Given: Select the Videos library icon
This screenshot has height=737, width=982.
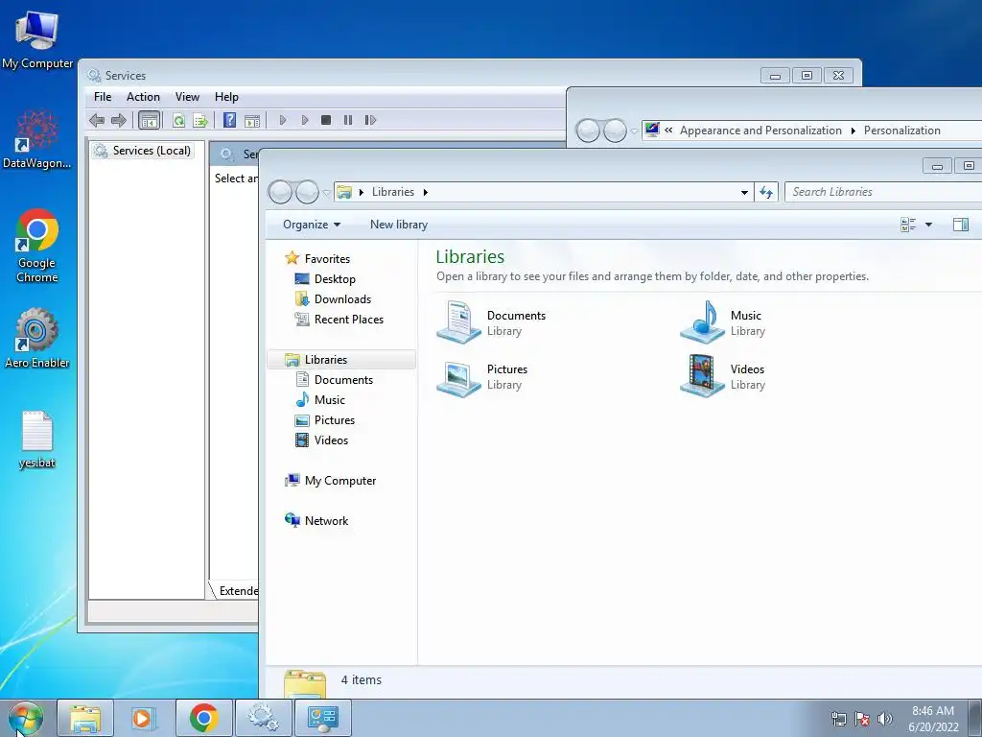Looking at the screenshot, I should click(x=702, y=376).
